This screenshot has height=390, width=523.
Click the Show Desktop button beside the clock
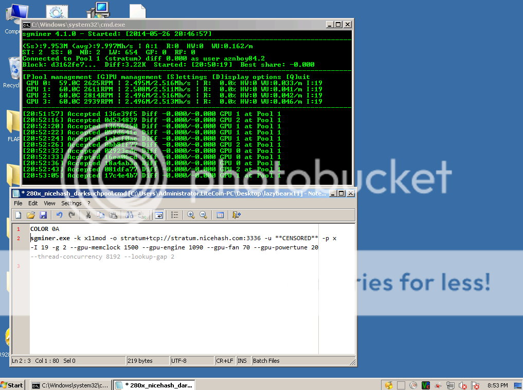(x=518, y=385)
